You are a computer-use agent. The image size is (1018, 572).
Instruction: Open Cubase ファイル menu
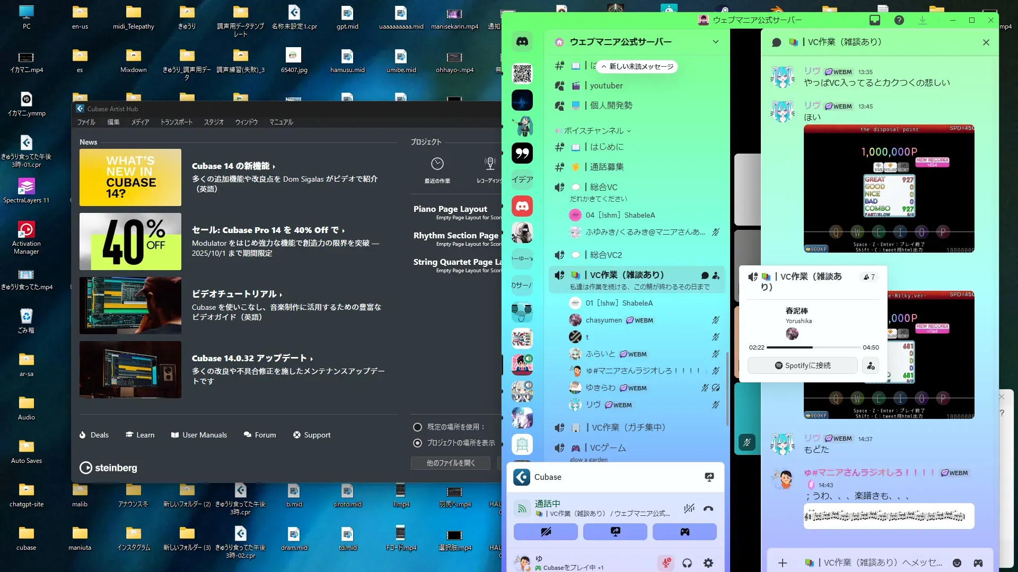click(x=86, y=122)
